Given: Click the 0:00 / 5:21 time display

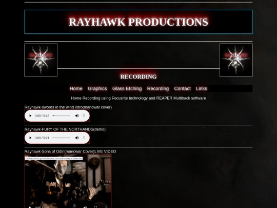Looking at the screenshot, I should pos(42,138).
